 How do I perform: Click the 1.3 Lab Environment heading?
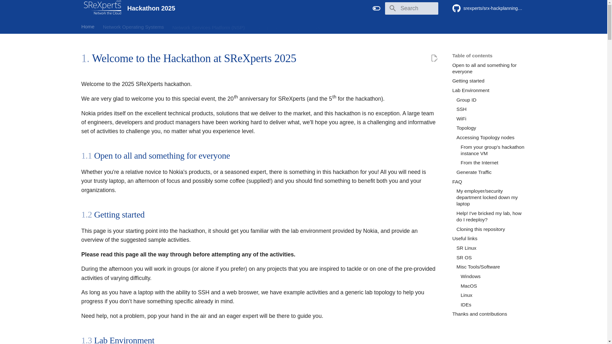118,340
